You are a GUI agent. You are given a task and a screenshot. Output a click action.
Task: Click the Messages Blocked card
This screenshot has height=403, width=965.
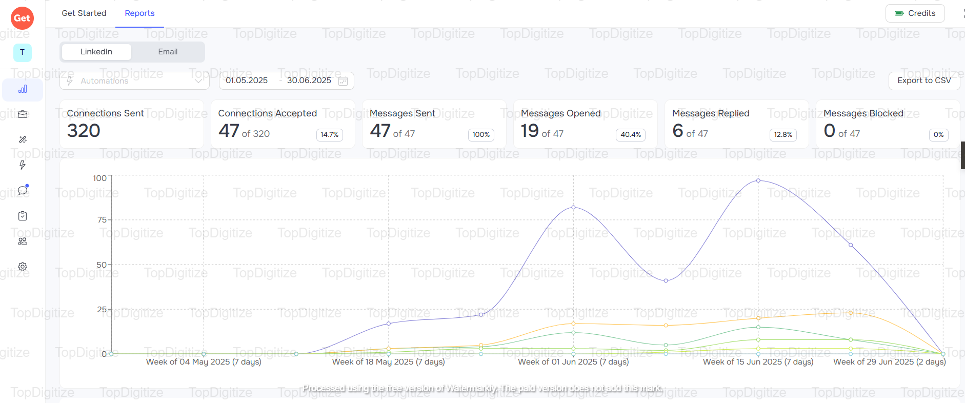point(888,124)
